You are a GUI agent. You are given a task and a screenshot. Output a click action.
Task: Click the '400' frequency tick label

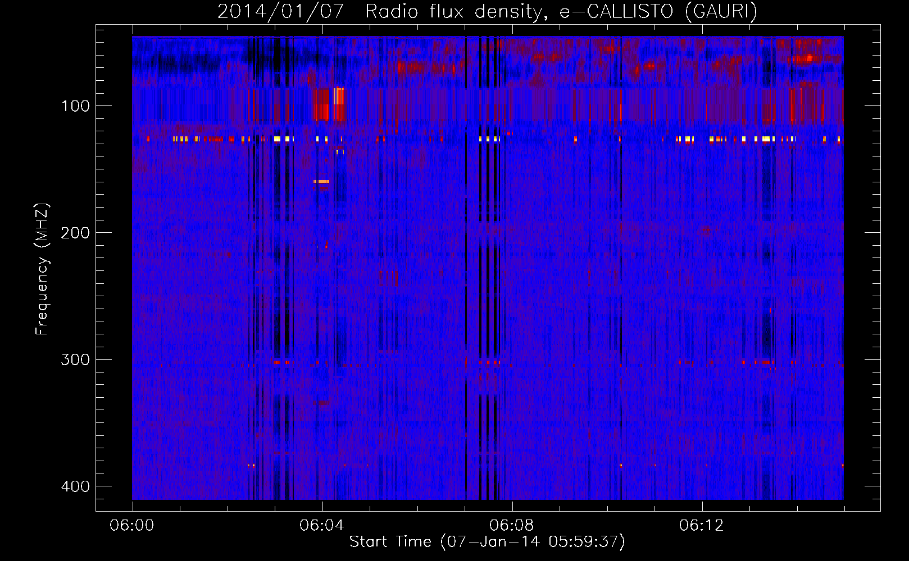tap(75, 486)
